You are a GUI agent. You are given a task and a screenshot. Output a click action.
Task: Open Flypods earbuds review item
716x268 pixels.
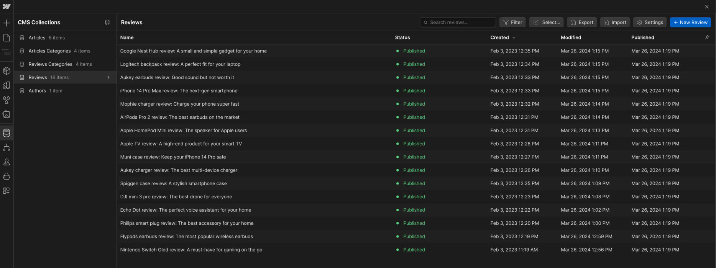(x=186, y=237)
